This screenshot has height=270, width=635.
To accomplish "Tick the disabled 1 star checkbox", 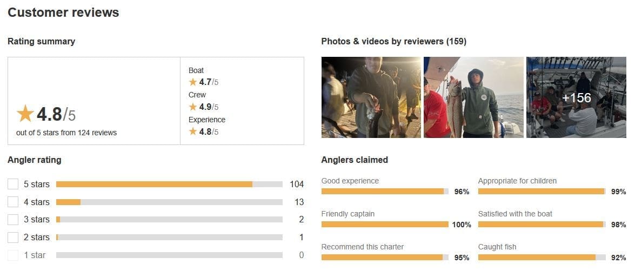I will point(13,255).
